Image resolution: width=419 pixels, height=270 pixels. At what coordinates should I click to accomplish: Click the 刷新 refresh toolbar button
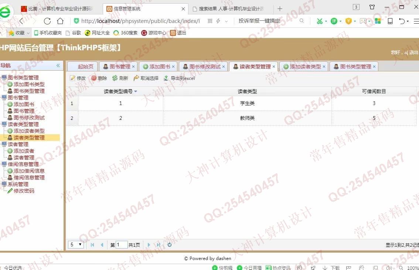120,78
